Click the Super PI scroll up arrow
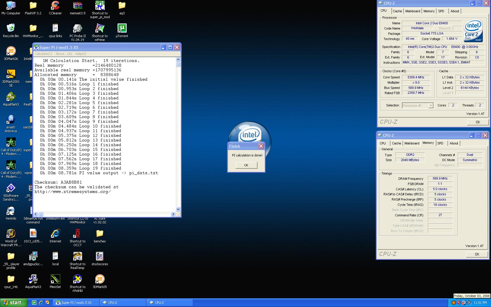The image size is (491, 307). pyautogui.click(x=178, y=59)
